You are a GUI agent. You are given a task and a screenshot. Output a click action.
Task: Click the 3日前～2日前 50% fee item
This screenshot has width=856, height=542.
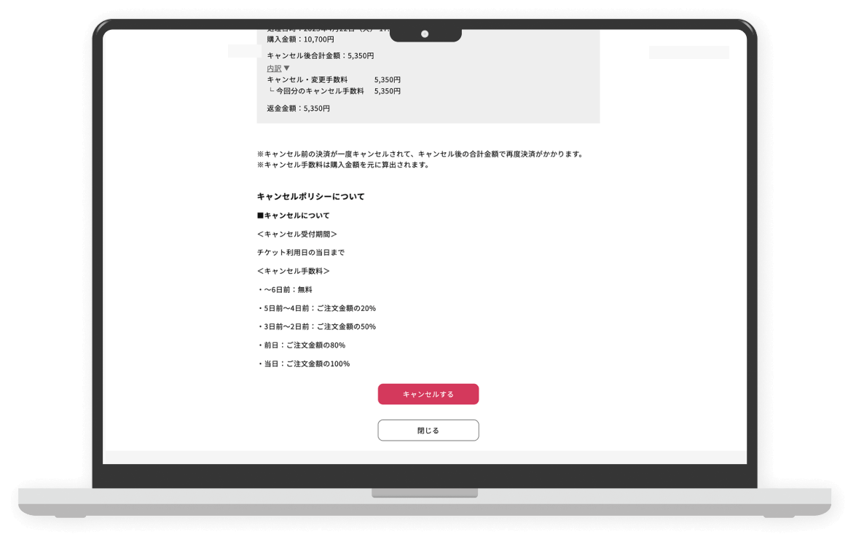[x=317, y=326]
